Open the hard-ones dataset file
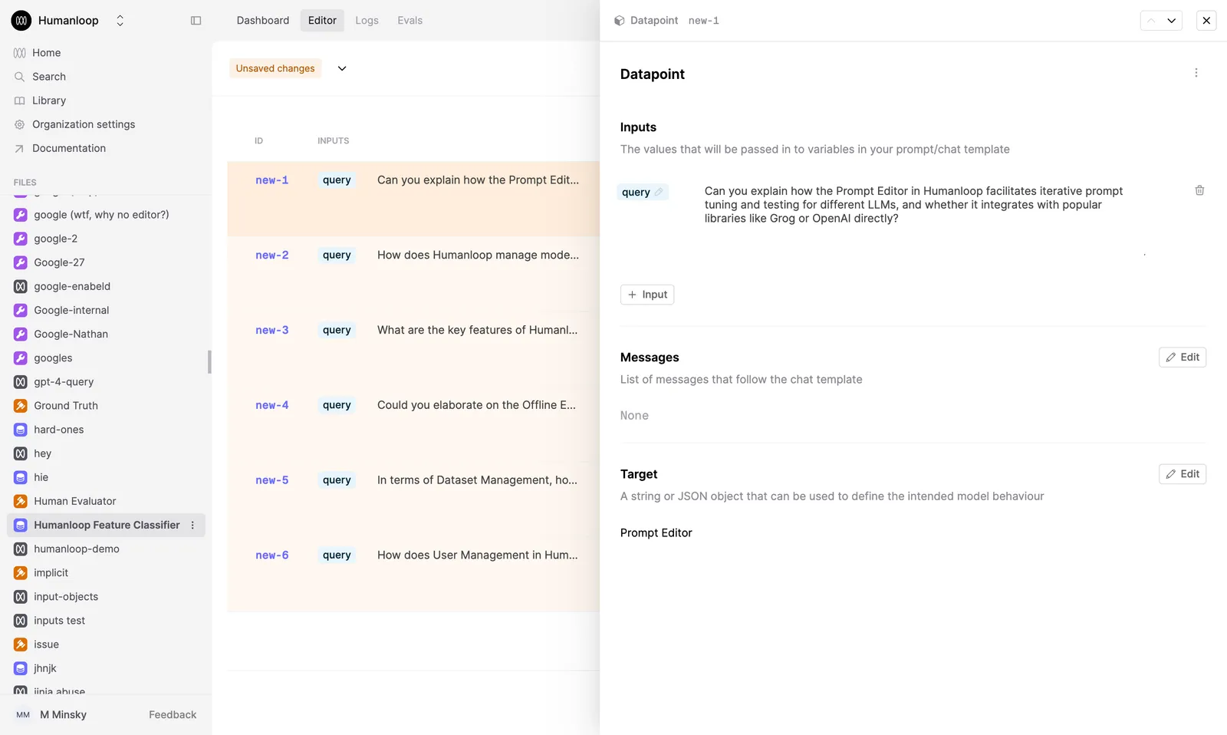1227x735 pixels. click(x=59, y=430)
